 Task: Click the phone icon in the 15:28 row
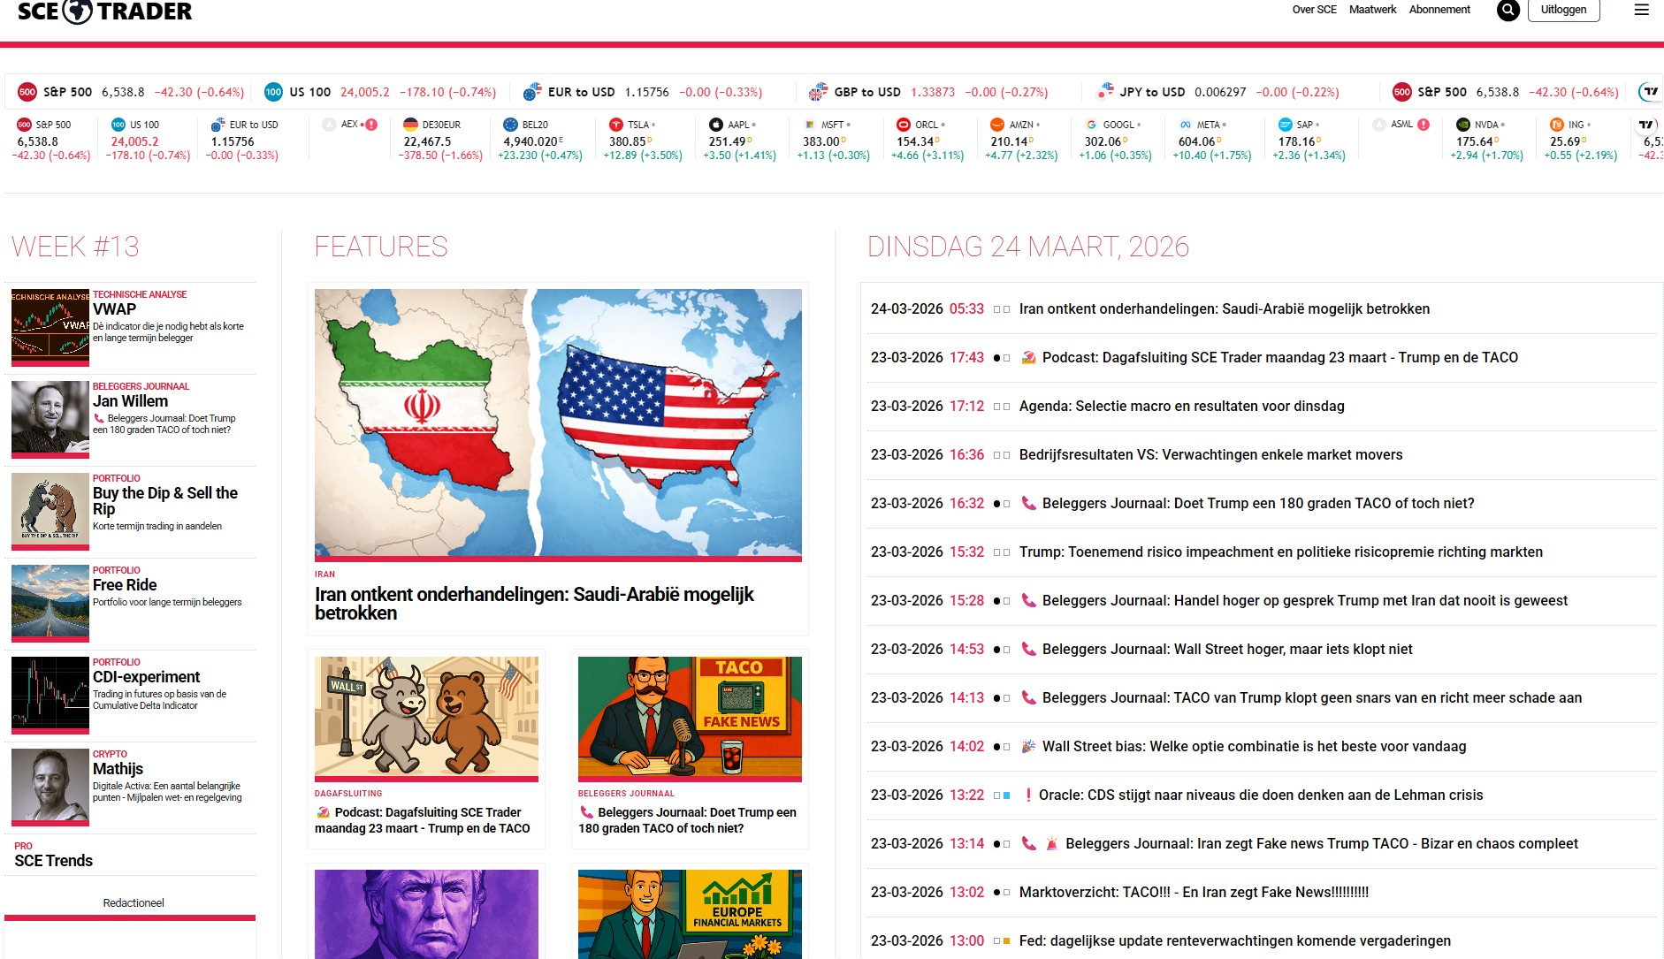(x=1028, y=601)
